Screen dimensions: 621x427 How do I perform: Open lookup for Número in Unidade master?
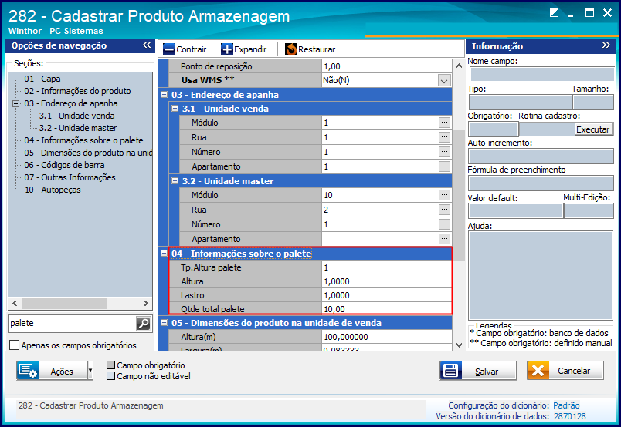coord(444,224)
